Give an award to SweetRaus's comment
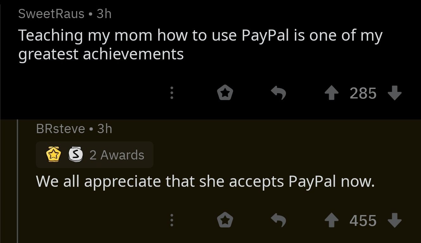The height and width of the screenshot is (243, 421). click(x=225, y=93)
